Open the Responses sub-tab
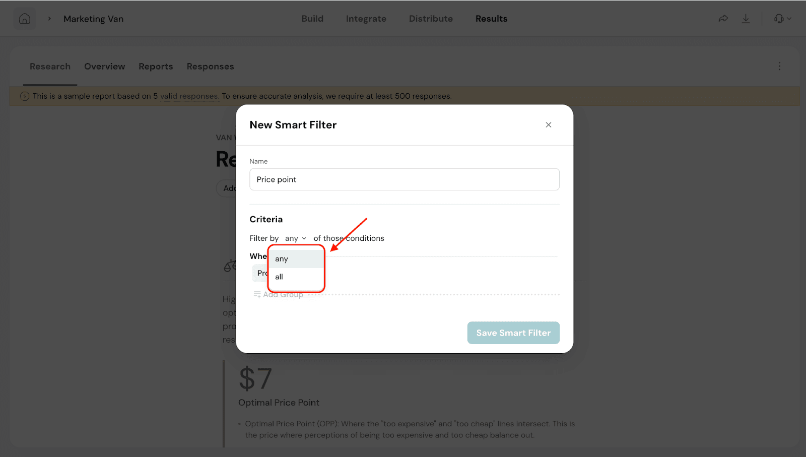Image resolution: width=806 pixels, height=457 pixels. 210,67
